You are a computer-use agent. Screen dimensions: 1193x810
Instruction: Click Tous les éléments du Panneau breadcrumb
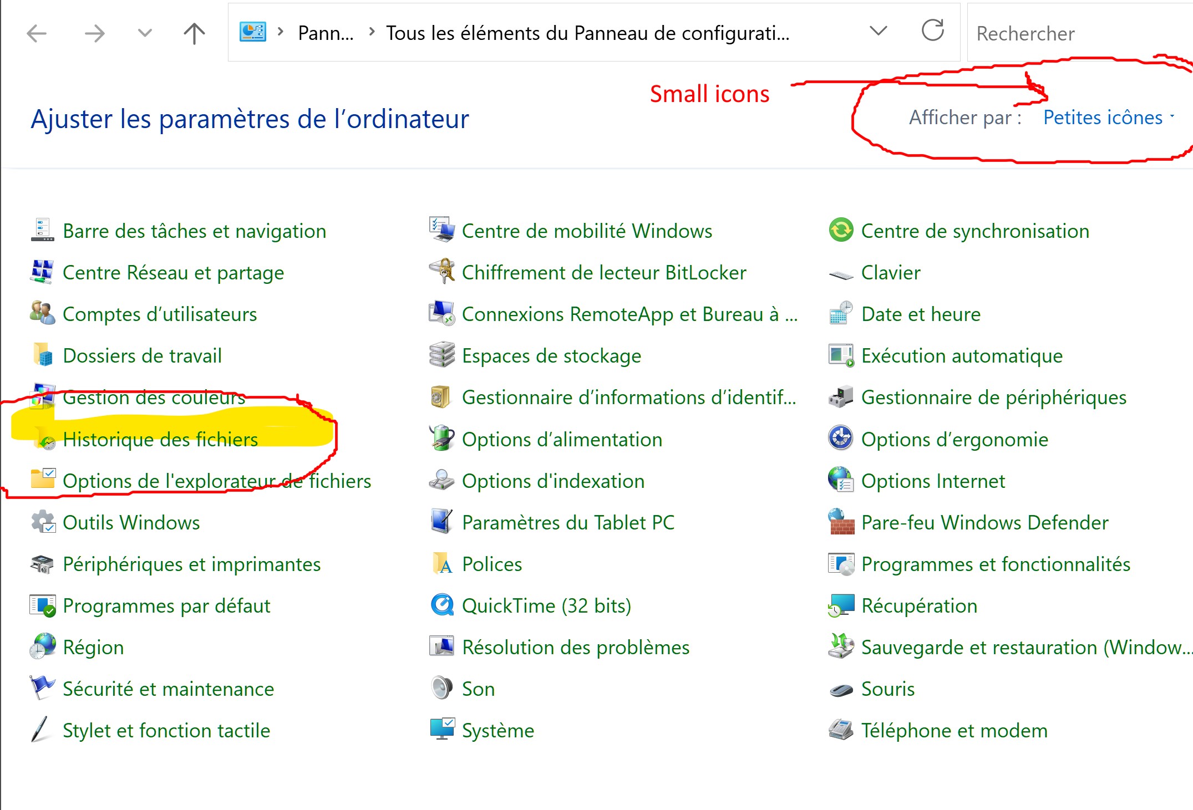[x=588, y=33]
